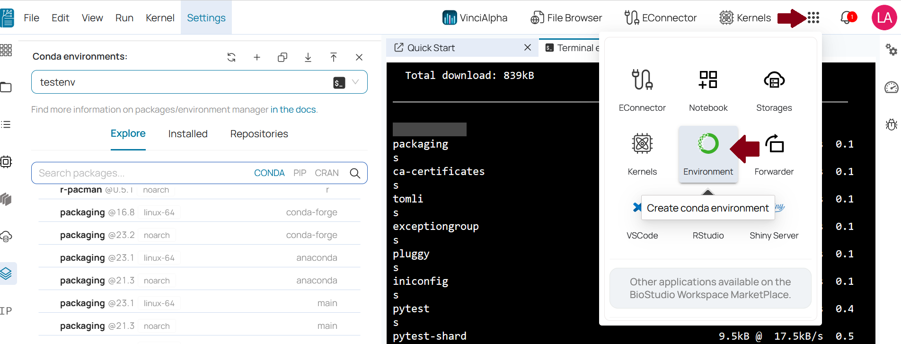Click BioStudio Workspace MarketPlace info box
Image resolution: width=901 pixels, height=344 pixels.
click(x=710, y=288)
